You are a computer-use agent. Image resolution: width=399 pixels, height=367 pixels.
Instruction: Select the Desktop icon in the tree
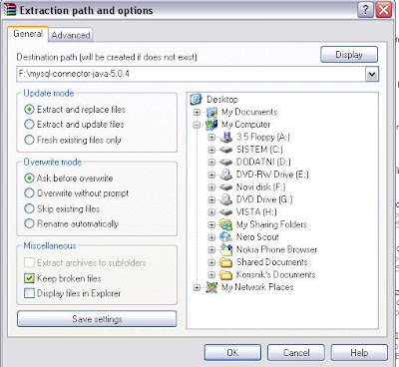tap(197, 99)
